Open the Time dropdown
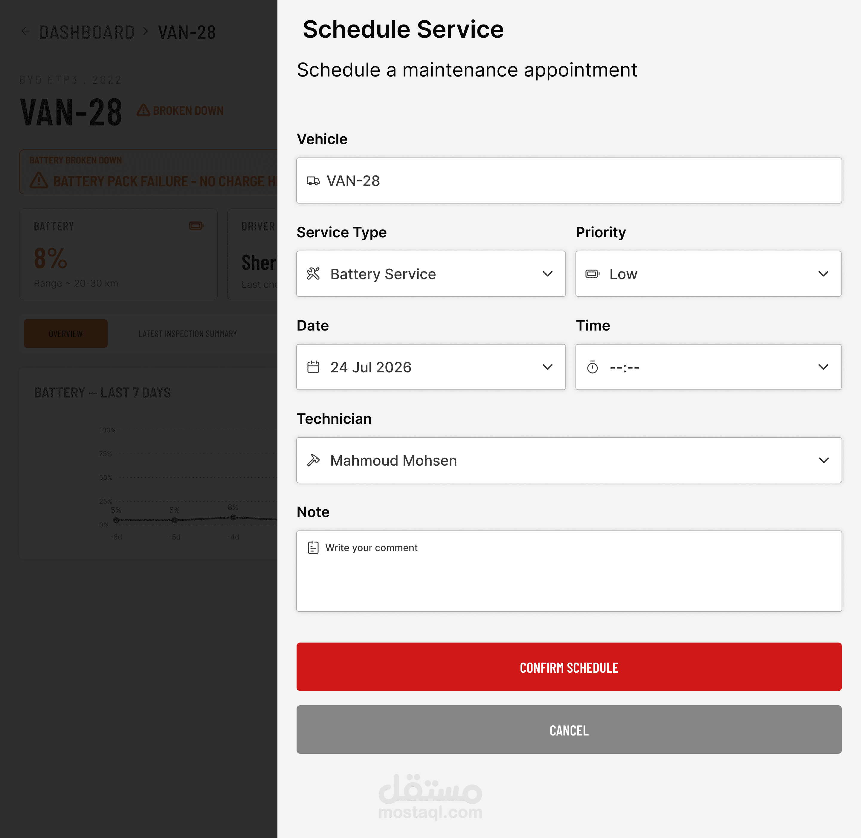 point(708,367)
